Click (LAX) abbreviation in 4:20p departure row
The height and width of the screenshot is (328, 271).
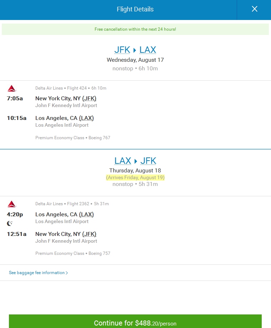[x=86, y=215]
